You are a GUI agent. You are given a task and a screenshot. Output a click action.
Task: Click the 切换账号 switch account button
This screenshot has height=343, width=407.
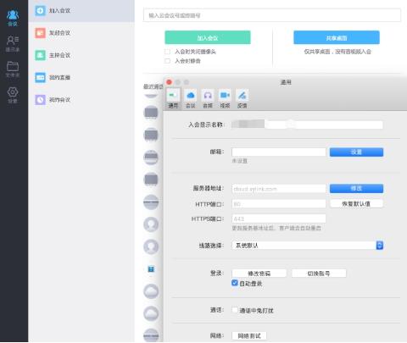tap(319, 274)
